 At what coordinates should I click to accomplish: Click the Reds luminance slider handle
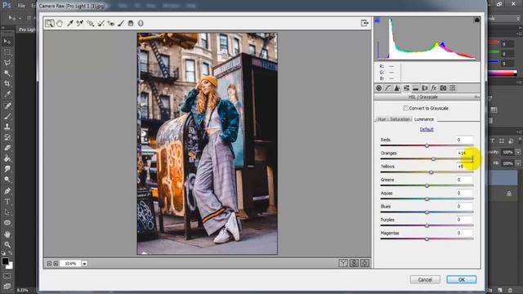(427, 145)
